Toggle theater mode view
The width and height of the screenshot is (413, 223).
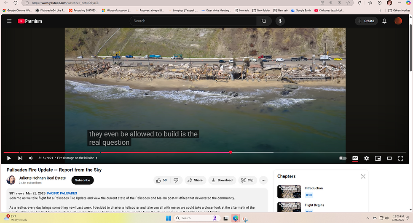[389, 158]
